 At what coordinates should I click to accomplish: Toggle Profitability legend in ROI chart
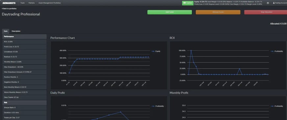tap(277, 51)
